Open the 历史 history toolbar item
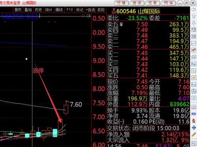The height and width of the screenshot is (147, 197). 38,10
